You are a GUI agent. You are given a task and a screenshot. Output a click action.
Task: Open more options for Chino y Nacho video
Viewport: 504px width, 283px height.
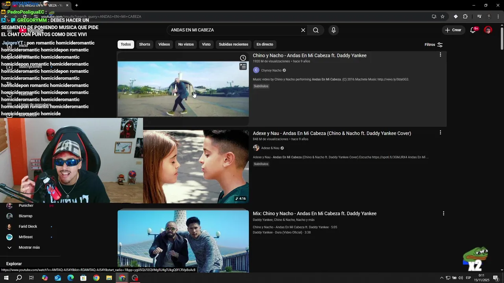pyautogui.click(x=440, y=55)
